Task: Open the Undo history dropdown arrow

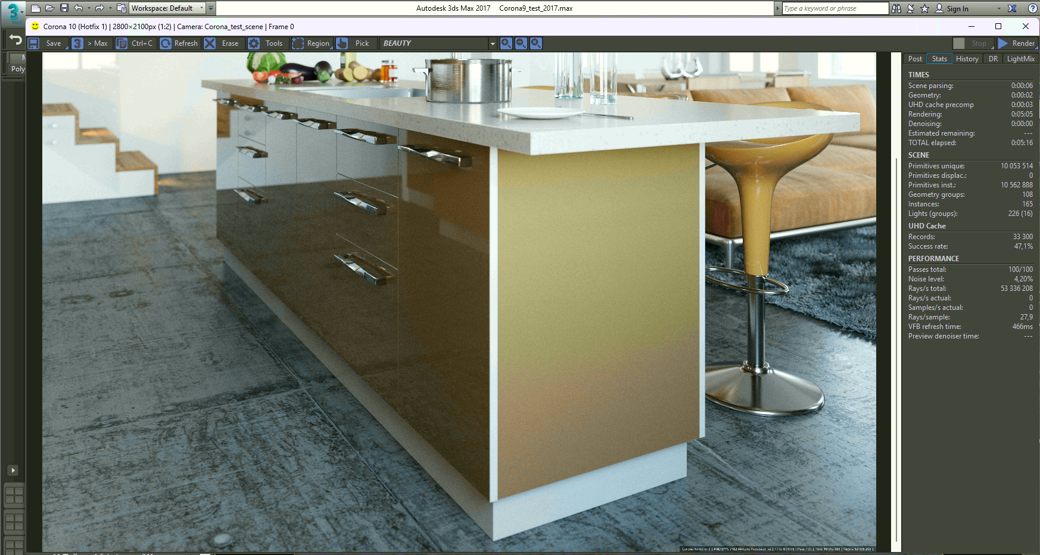Action: click(89, 8)
